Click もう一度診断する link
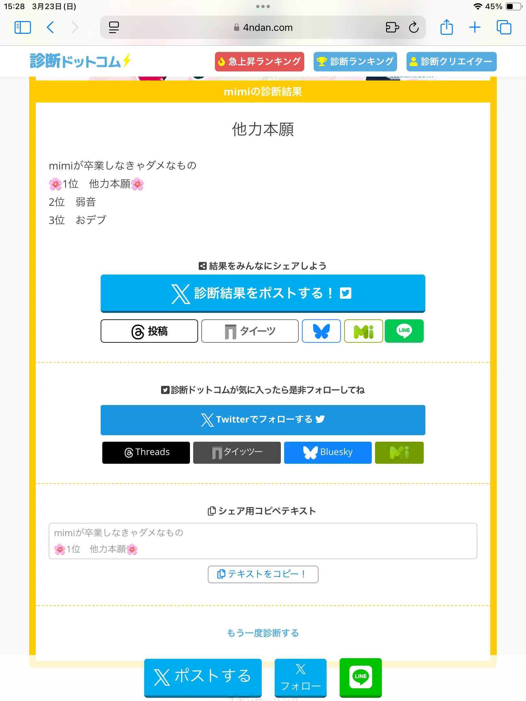The height and width of the screenshot is (701, 526). pos(263,633)
